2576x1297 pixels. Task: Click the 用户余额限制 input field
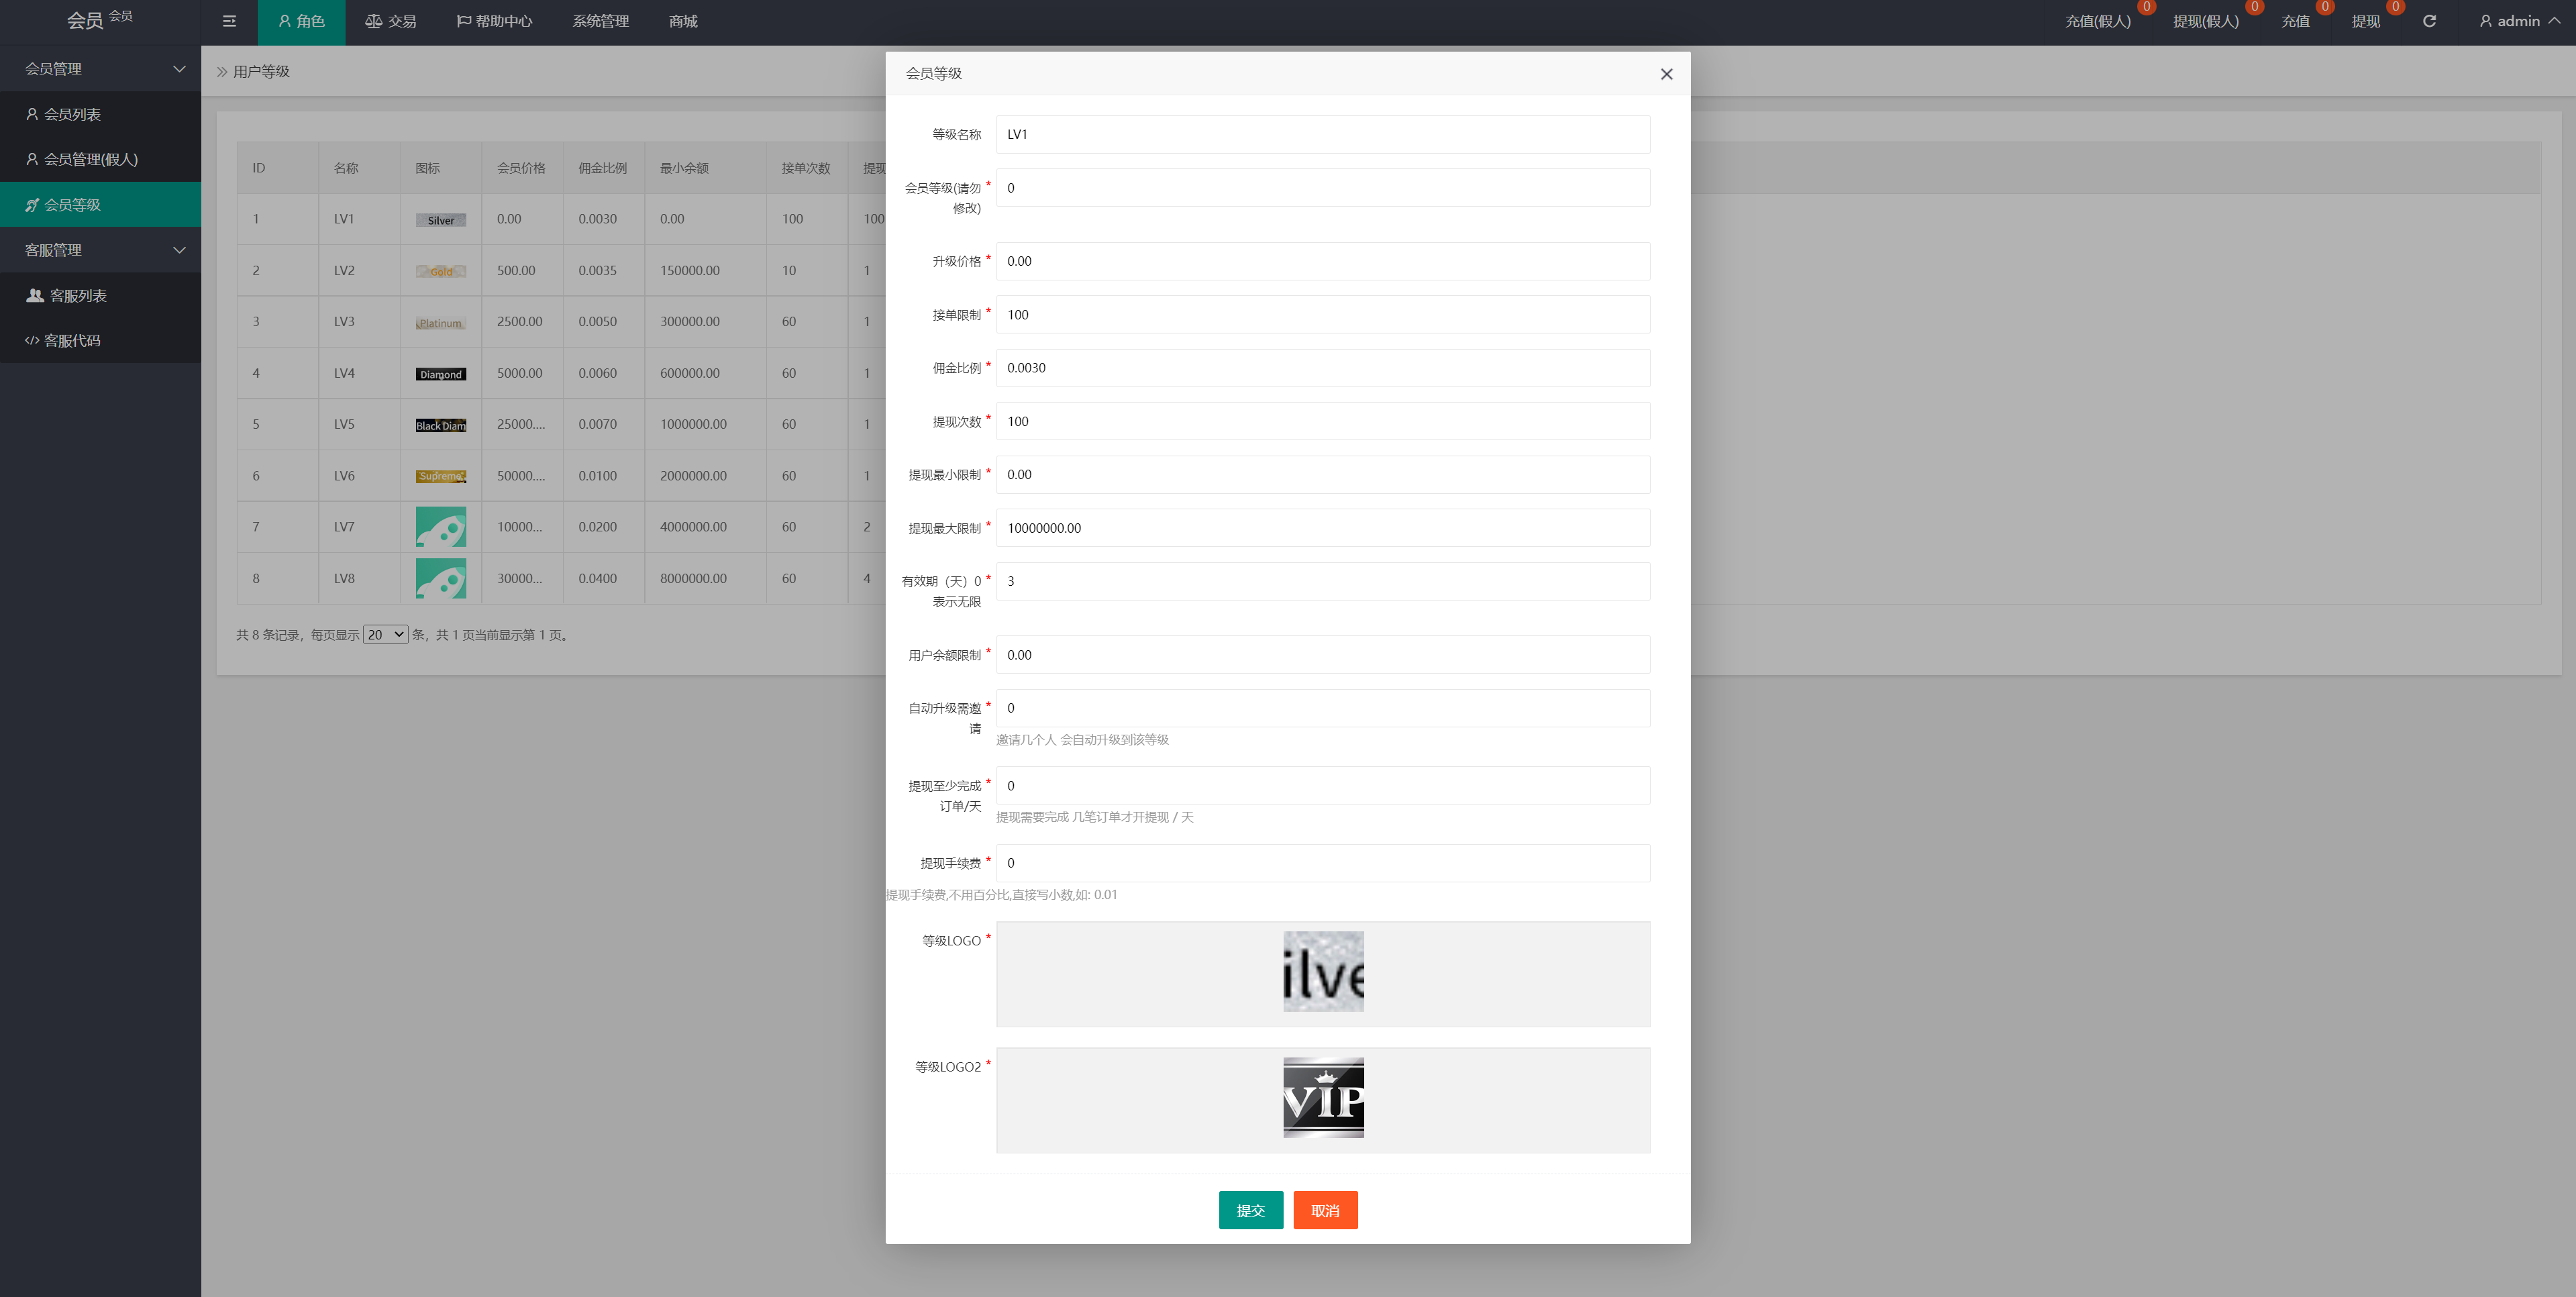pos(1323,655)
